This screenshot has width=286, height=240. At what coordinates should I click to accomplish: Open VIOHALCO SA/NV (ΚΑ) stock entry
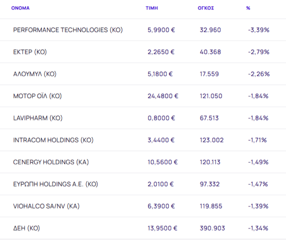tap(46, 206)
